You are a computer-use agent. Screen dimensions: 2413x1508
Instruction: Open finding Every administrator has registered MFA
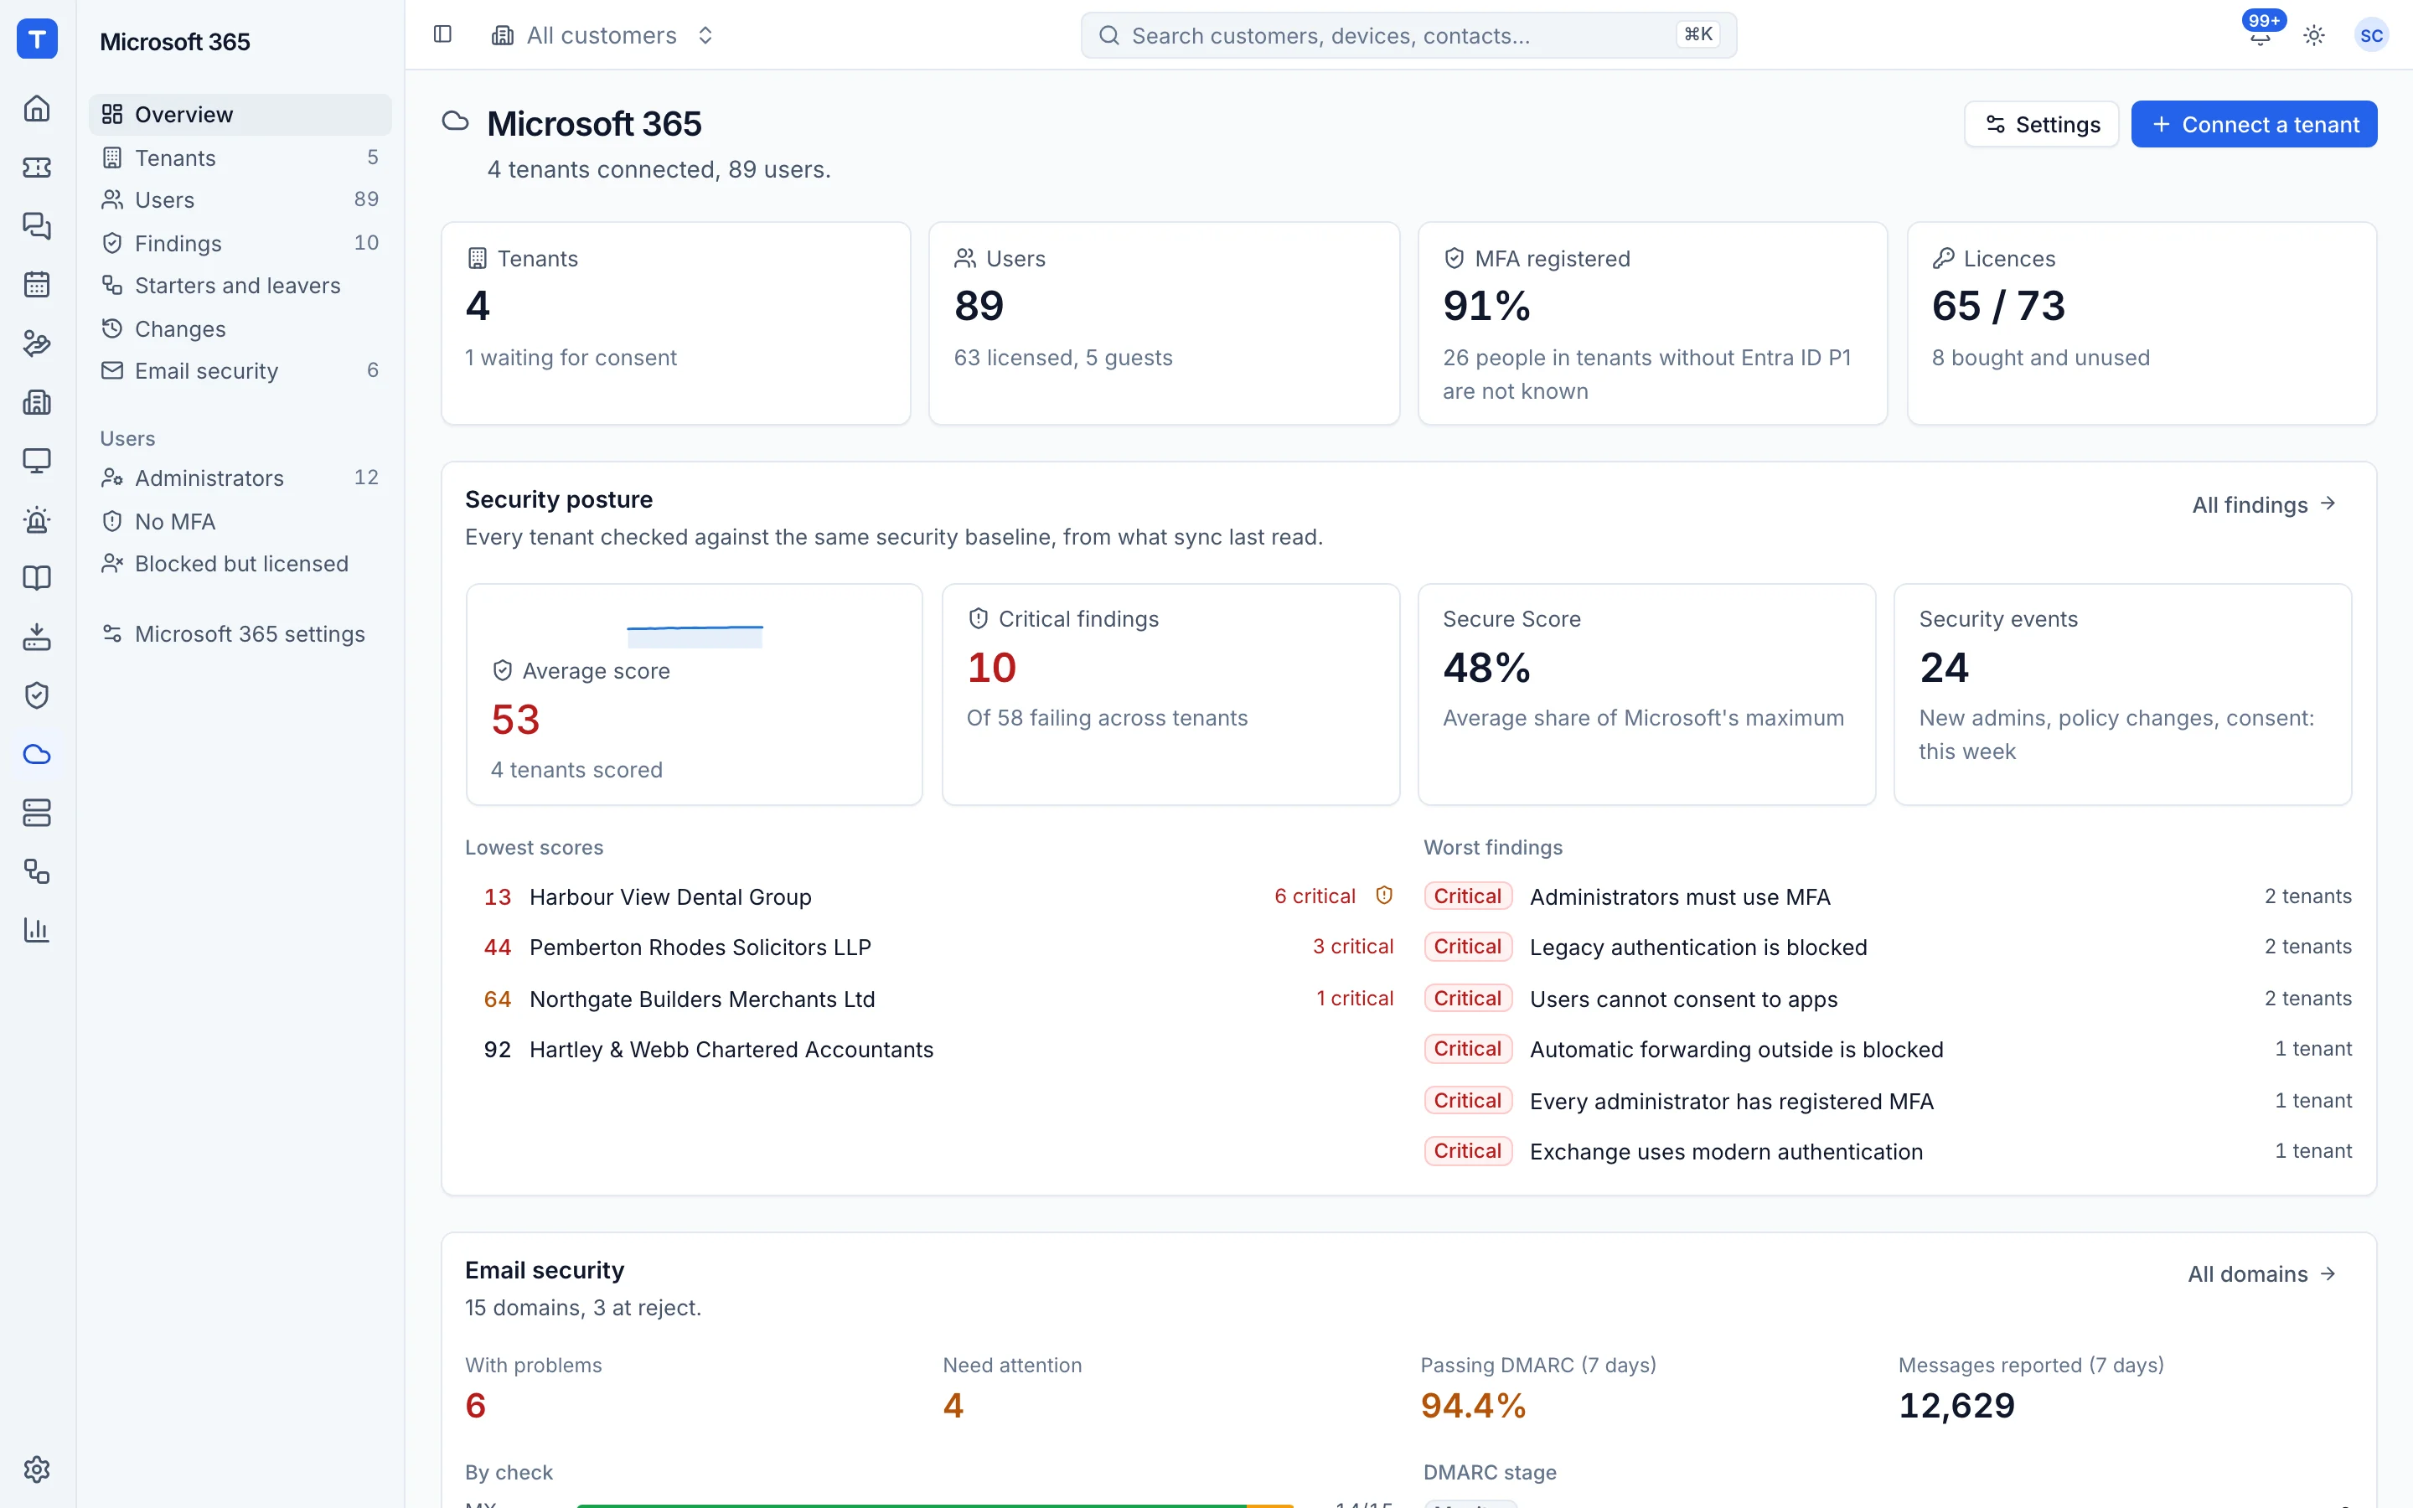pyautogui.click(x=1888, y=1101)
